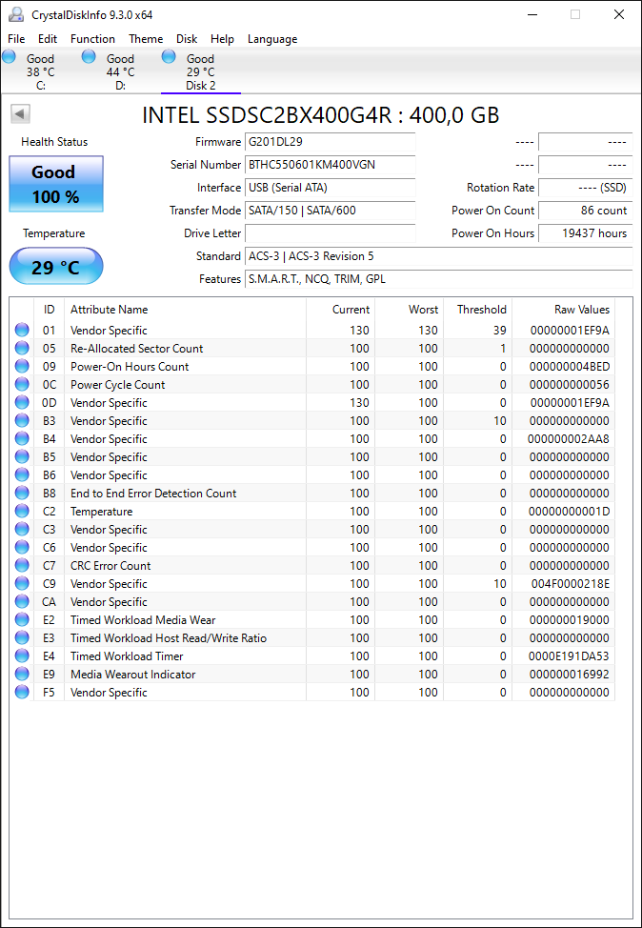Open the File menu
Image resolution: width=642 pixels, height=928 pixels.
(x=16, y=39)
